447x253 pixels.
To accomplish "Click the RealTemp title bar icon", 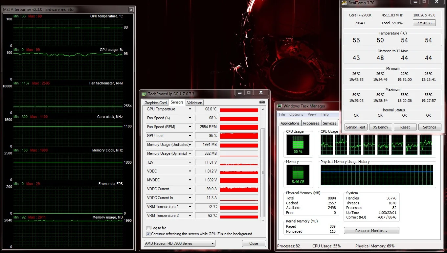I will [344, 3].
